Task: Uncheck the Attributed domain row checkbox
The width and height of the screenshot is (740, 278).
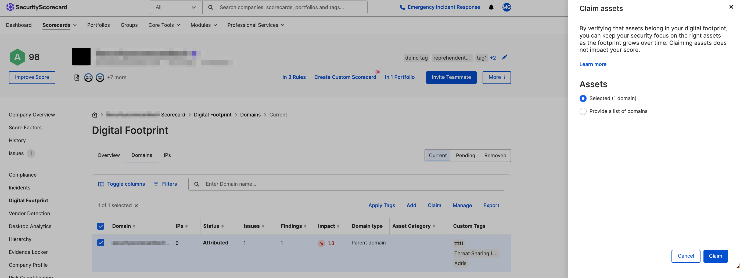Action: point(100,243)
